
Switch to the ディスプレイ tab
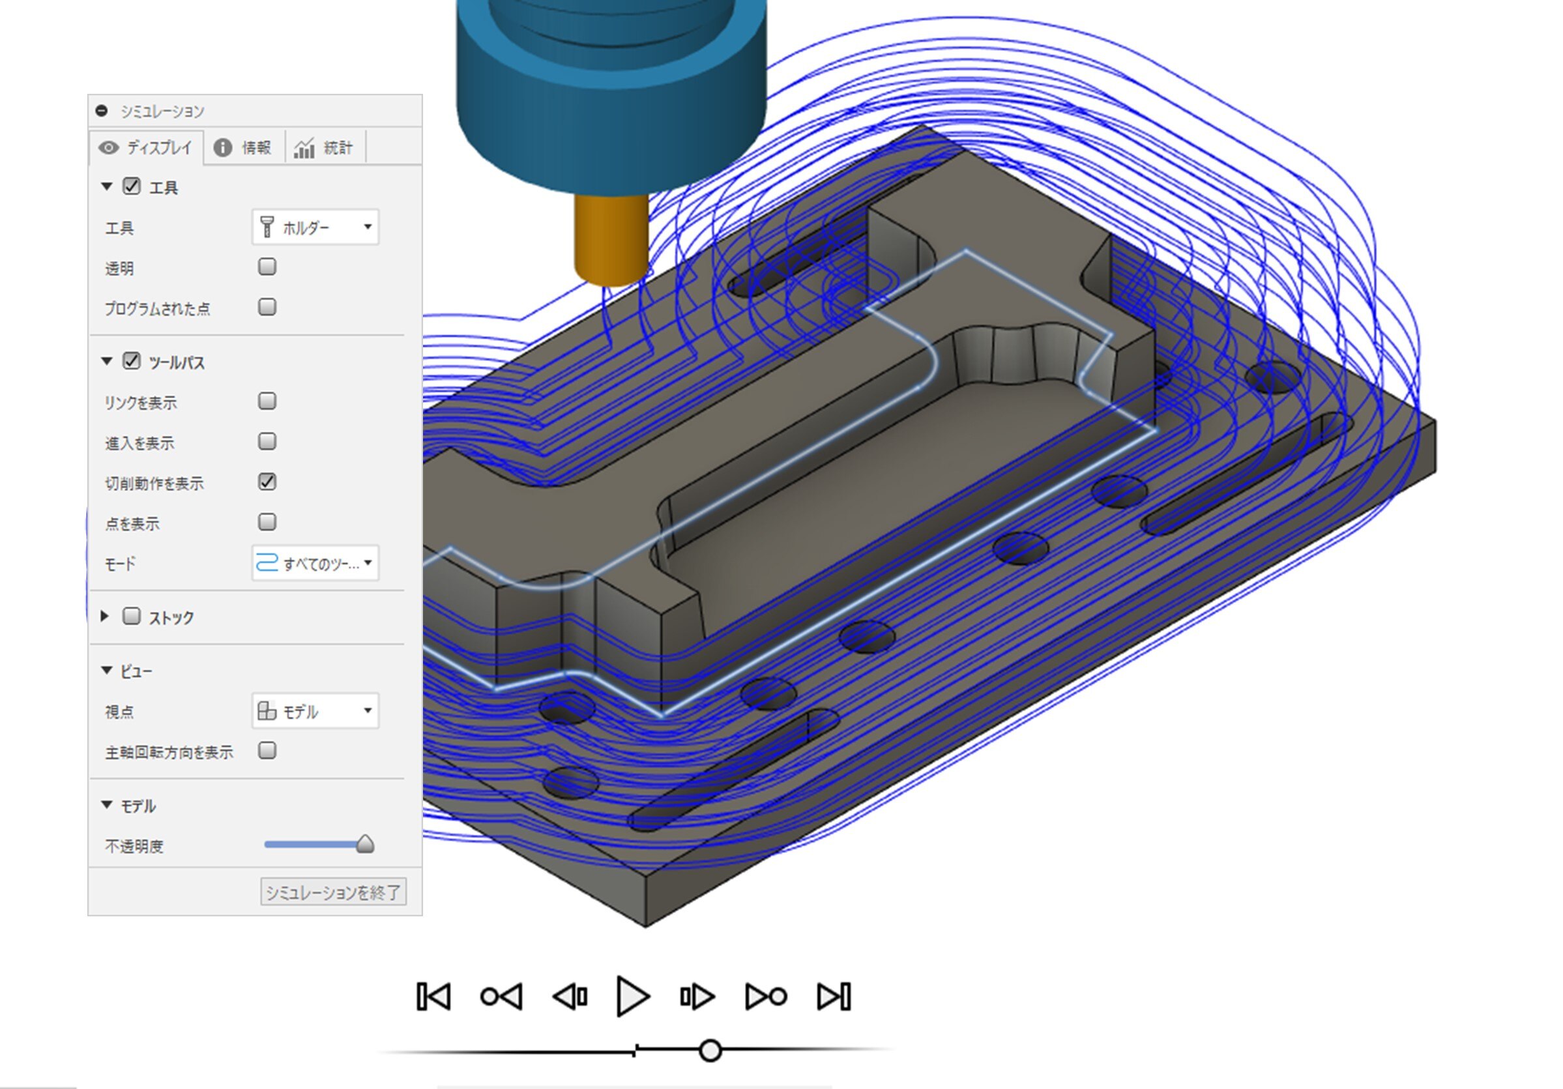pos(146,148)
